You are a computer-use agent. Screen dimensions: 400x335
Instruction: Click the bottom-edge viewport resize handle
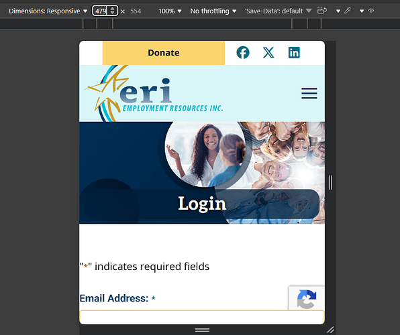click(x=202, y=330)
